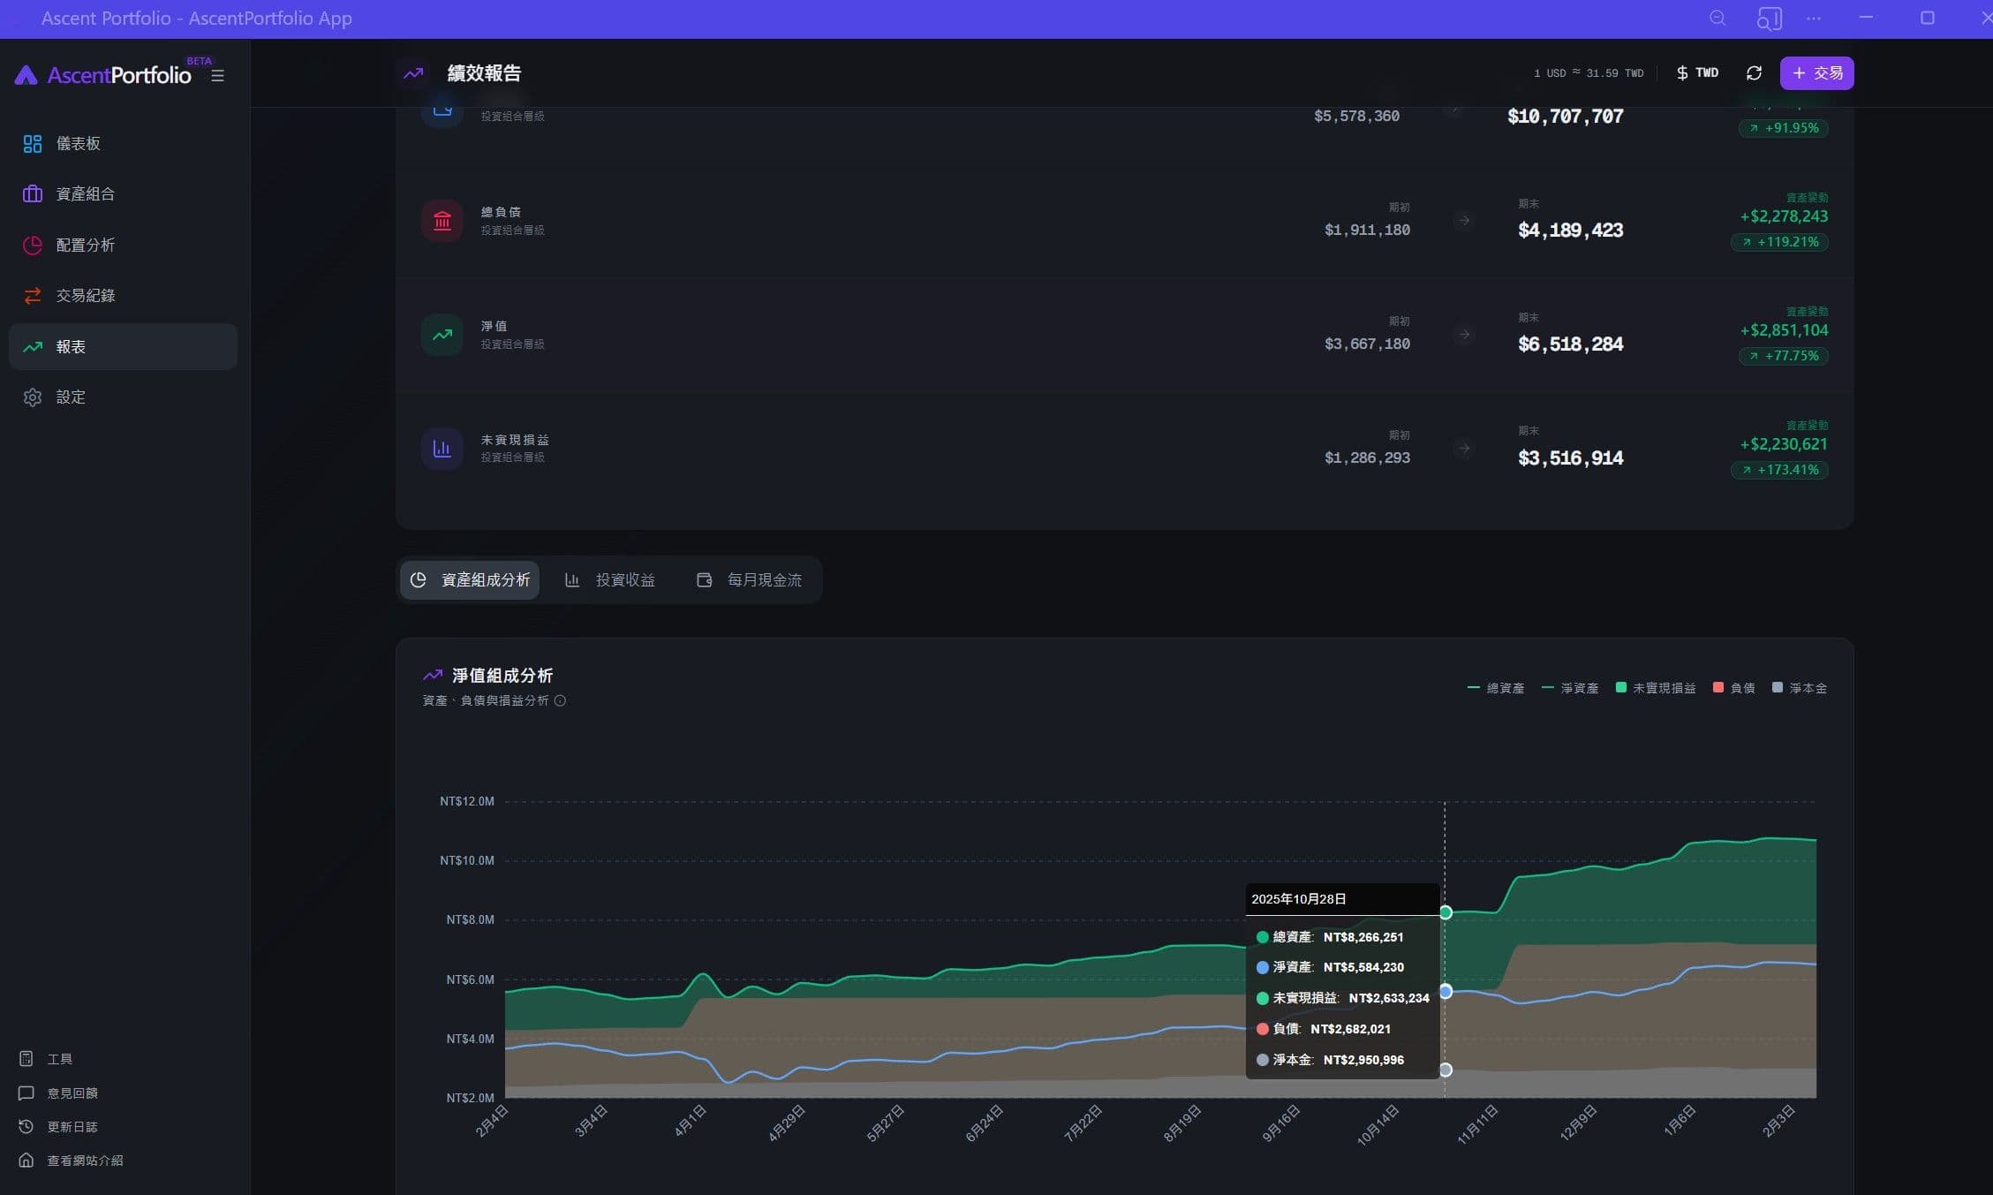Select 報表 reports in the sidebar
Screen dimensions: 1993x1195
coord(123,347)
